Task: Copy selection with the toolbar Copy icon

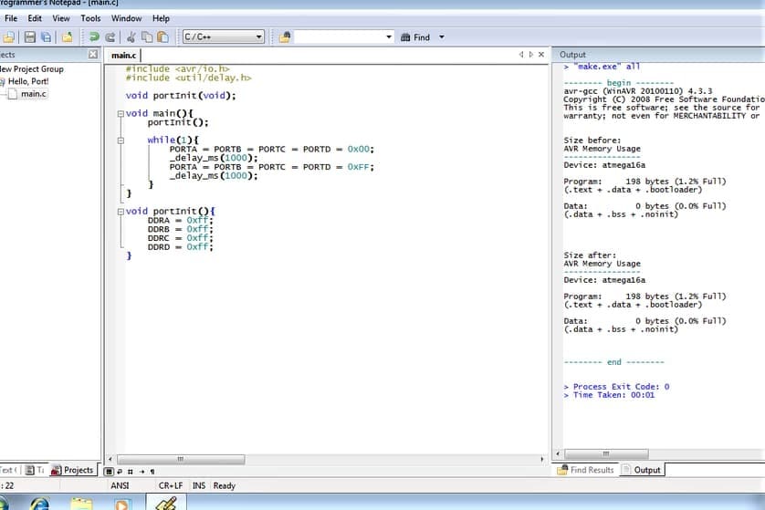Action: coord(147,37)
